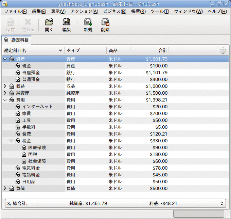Click the $330.00 total for 税金
231x219 pixels.
pyautogui.click(x=159, y=141)
